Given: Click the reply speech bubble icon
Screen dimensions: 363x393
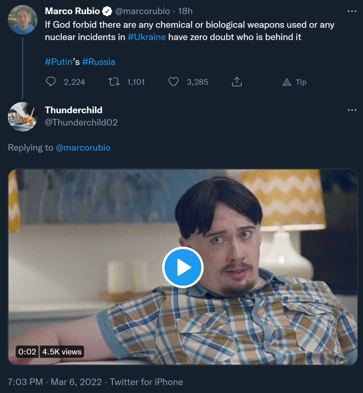Looking at the screenshot, I should (x=51, y=82).
